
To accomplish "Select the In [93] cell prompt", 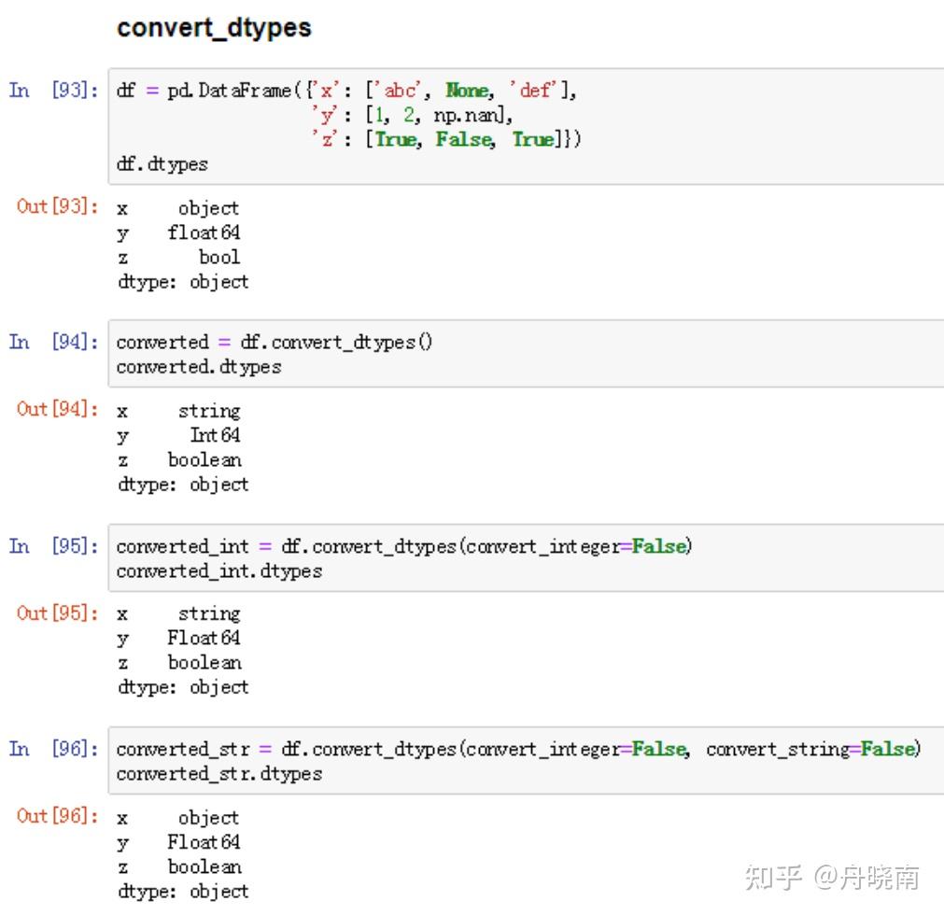I will 53,91.
